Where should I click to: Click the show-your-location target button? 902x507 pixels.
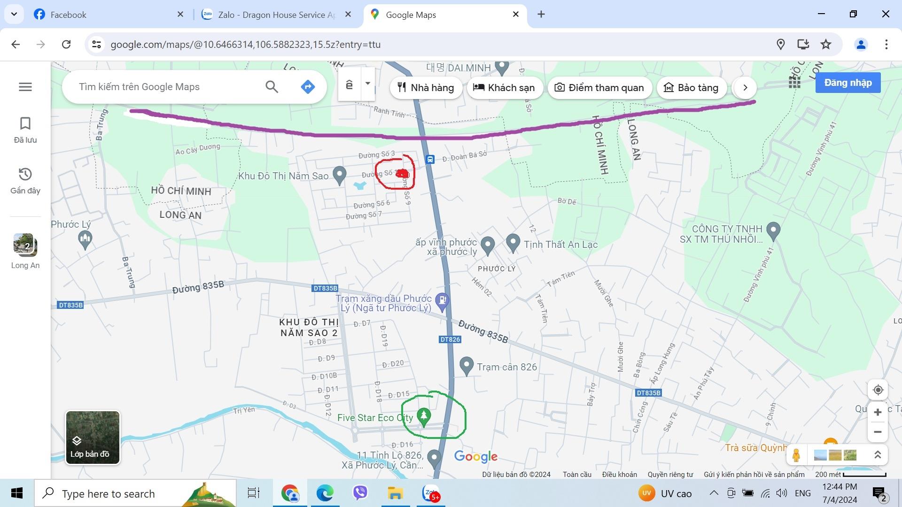point(878,390)
